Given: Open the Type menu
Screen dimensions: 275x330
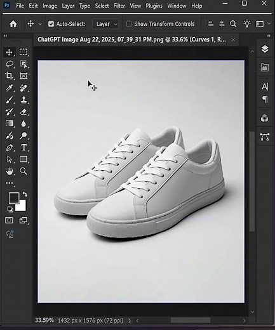Looking at the screenshot, I should coord(84,6).
